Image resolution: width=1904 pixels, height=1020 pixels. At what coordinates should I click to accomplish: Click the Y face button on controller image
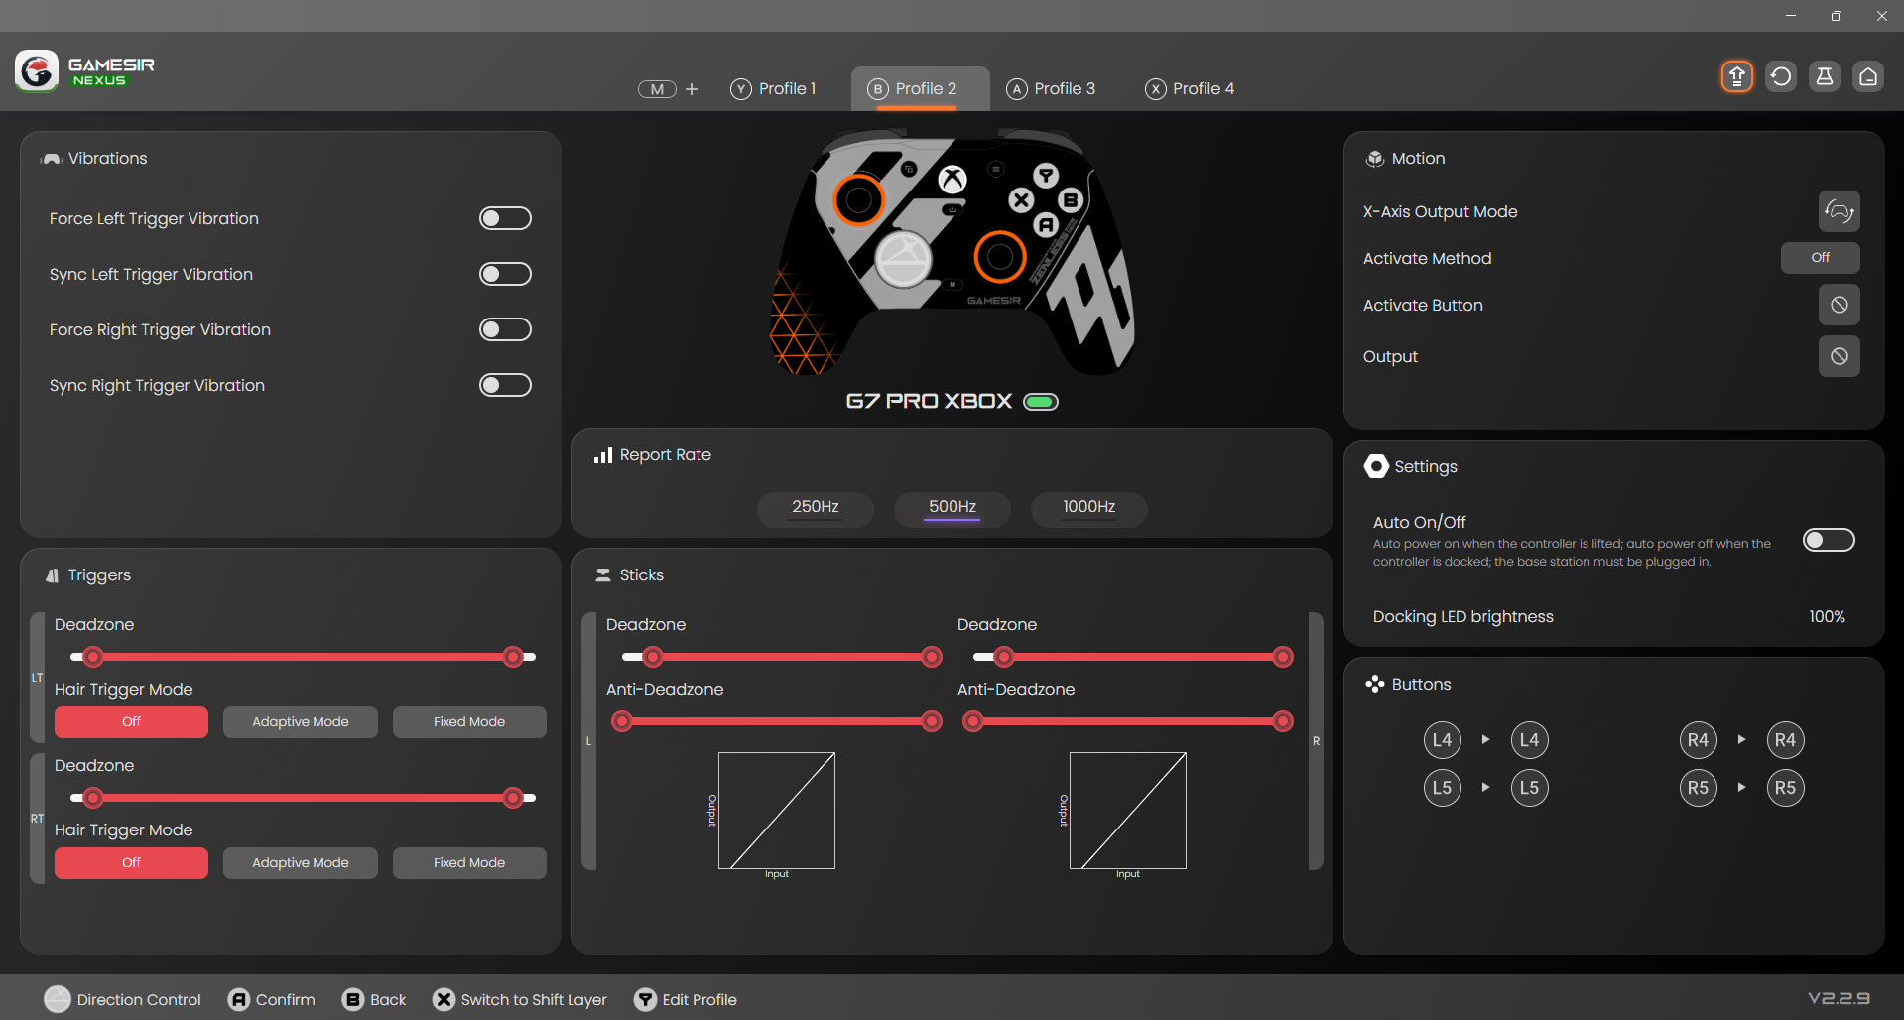click(1046, 176)
